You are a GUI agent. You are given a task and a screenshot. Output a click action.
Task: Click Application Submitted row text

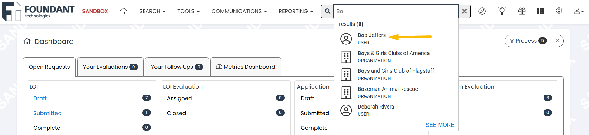[x=315, y=113]
